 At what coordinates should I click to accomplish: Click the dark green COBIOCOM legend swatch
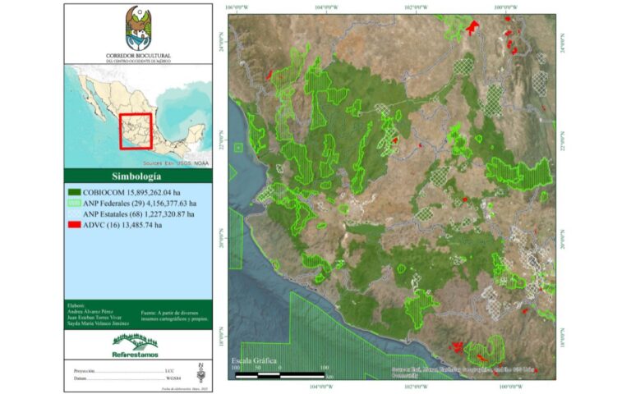[75, 193]
